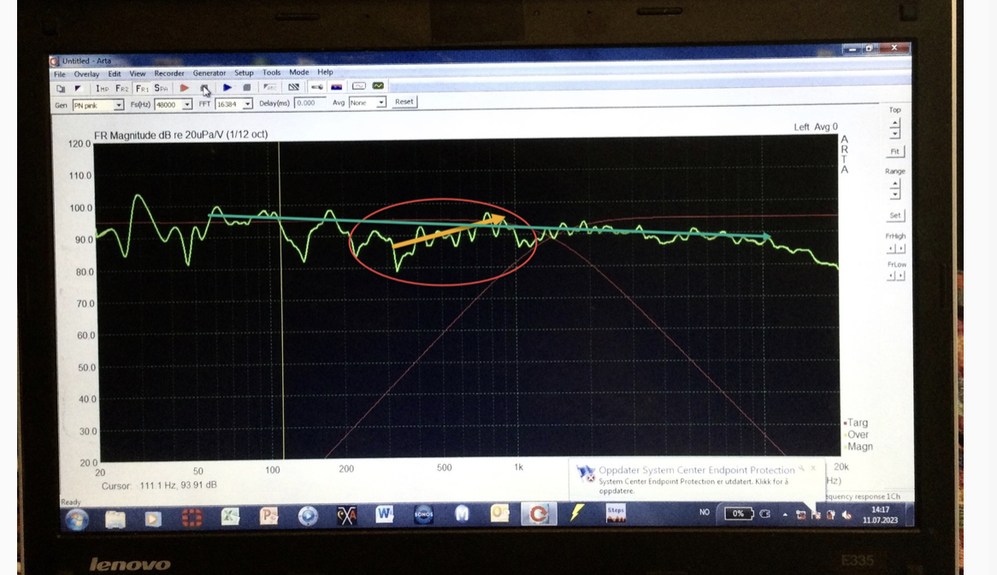Open the Setup menu
This screenshot has width=997, height=575.
click(x=244, y=73)
